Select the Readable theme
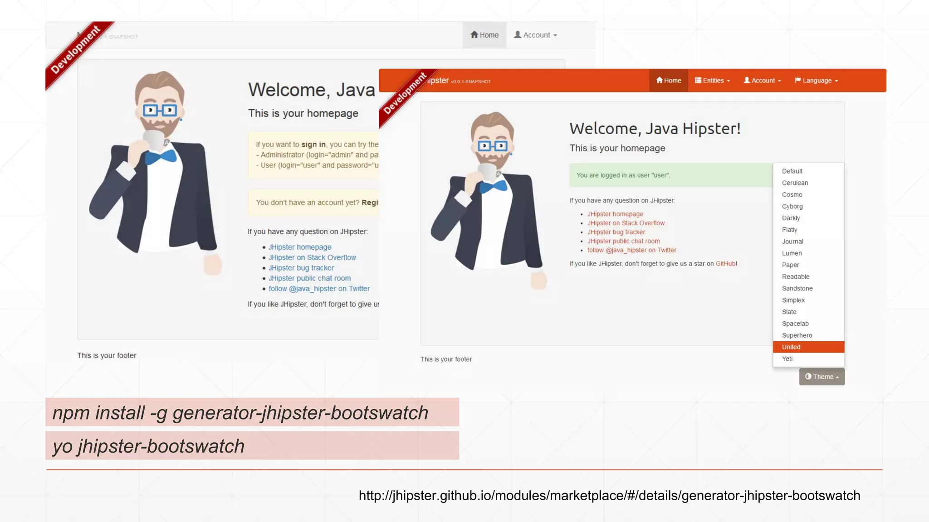Viewport: 929px width, 522px height. coord(808,276)
